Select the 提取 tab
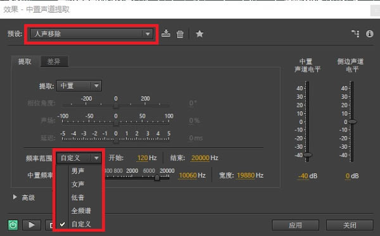 [x=25, y=61]
